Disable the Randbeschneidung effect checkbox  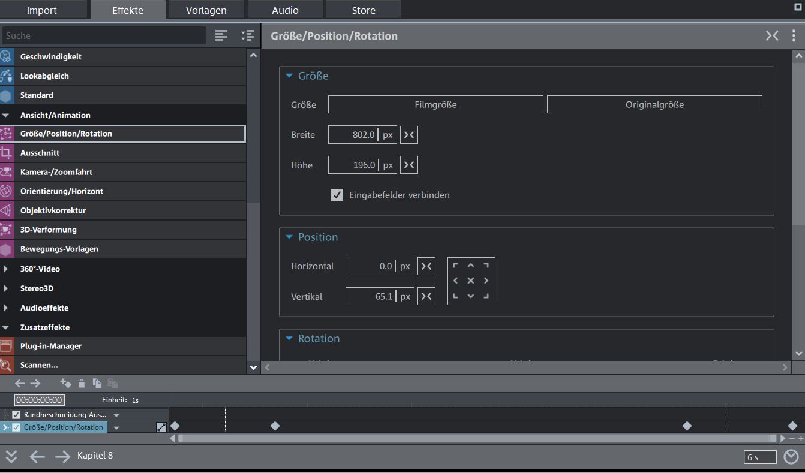coord(16,415)
